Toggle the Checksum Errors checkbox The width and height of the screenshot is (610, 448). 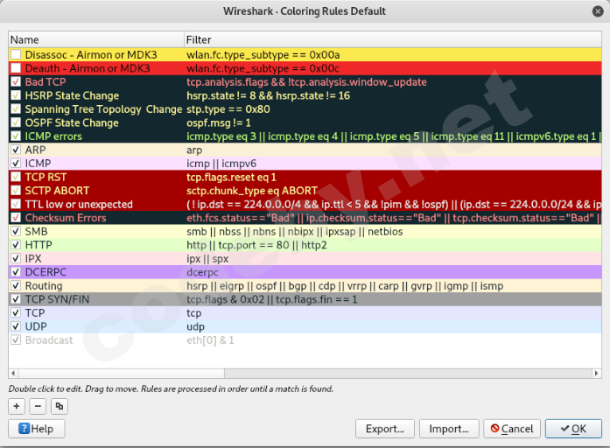point(16,218)
